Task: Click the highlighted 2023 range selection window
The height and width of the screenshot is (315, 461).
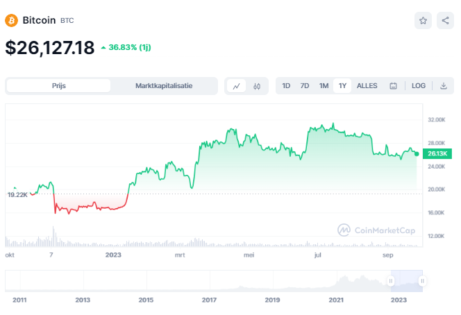Action: coord(407,281)
